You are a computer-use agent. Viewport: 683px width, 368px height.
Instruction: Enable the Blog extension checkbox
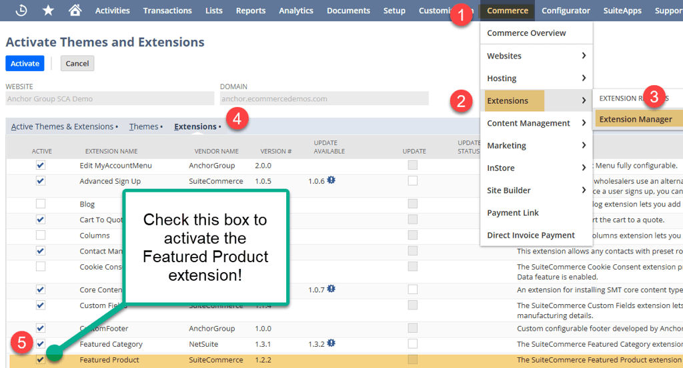[41, 204]
